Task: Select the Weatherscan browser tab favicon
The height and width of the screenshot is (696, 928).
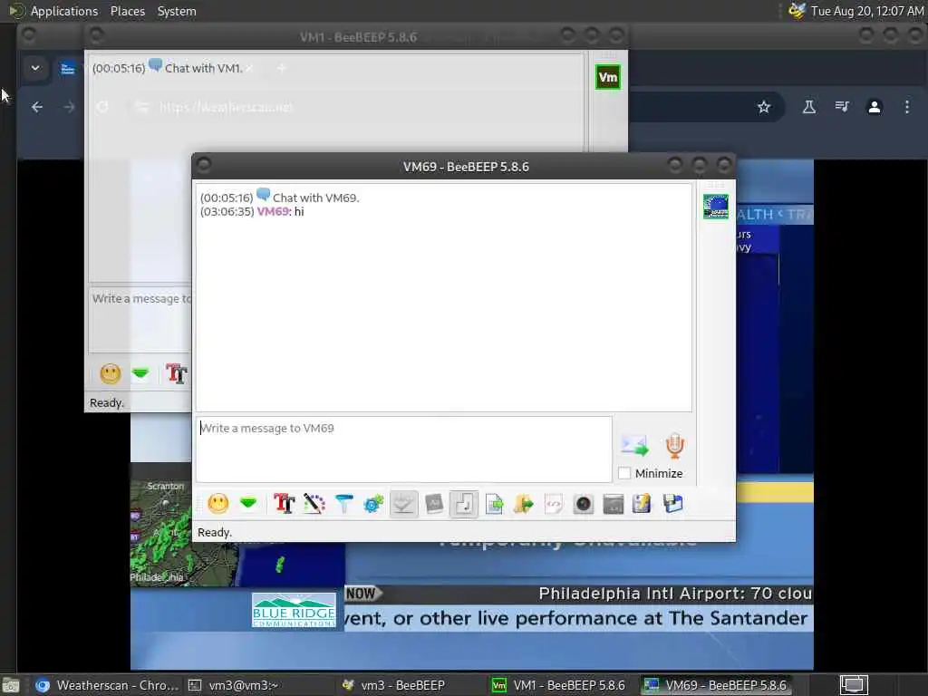Action: pyautogui.click(x=68, y=69)
